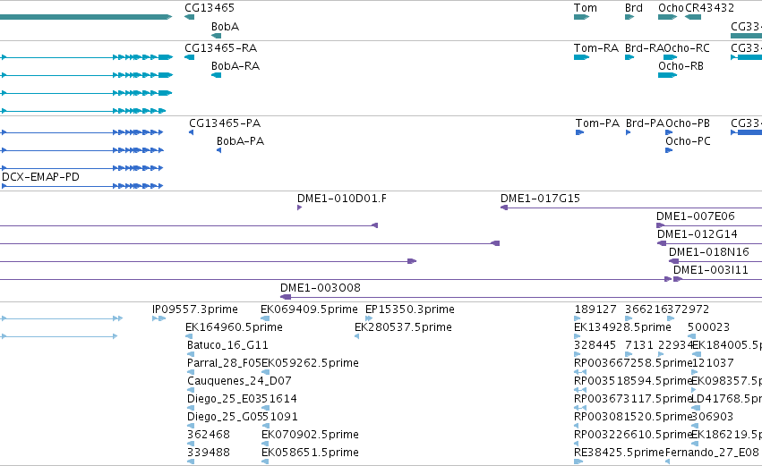Screen dimensions: 762x466
Task: Select the IP09557.3prime EST label
Action: (x=195, y=309)
